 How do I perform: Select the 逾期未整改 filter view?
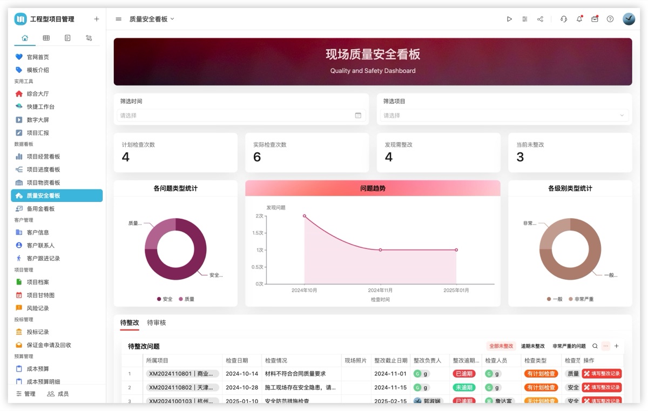coord(532,346)
